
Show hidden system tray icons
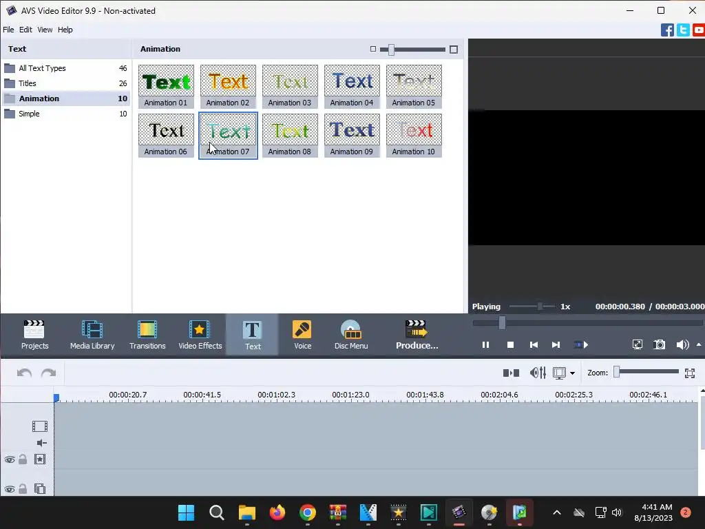(556, 512)
